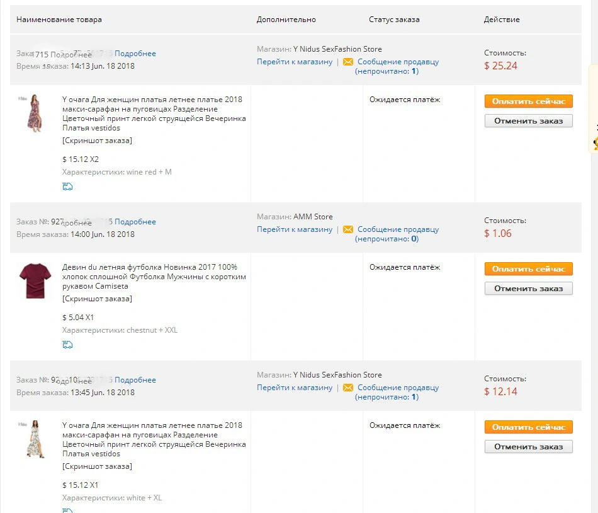Go to AMM Store shop page
The image size is (598, 513).
tap(295, 229)
